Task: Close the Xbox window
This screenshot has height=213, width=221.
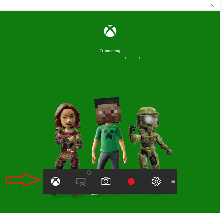Action: tap(212, 6)
